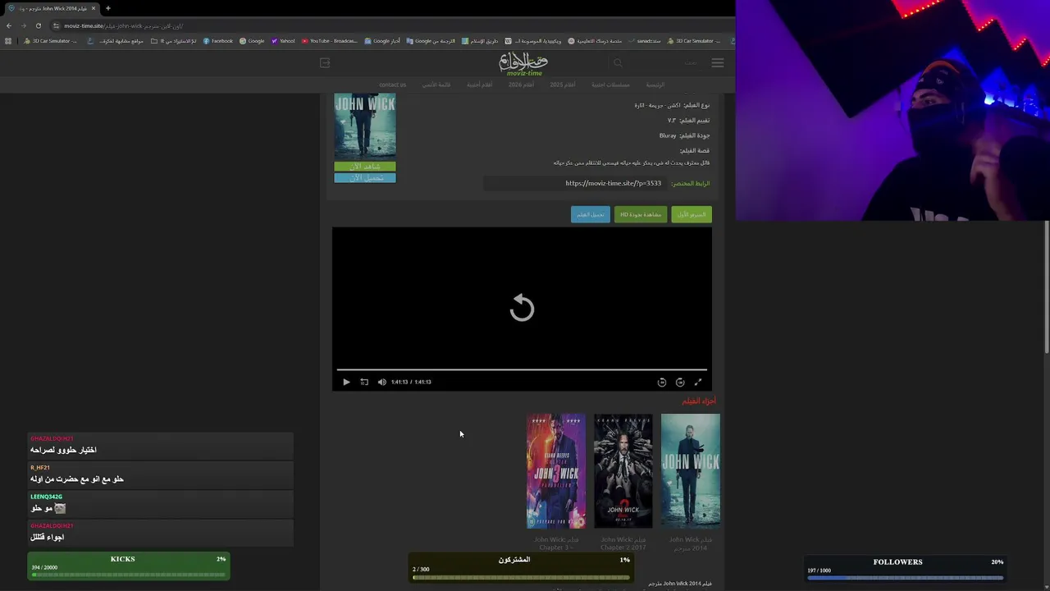
Task: Click the page vertical scrollbar
Action: pos(1046,287)
